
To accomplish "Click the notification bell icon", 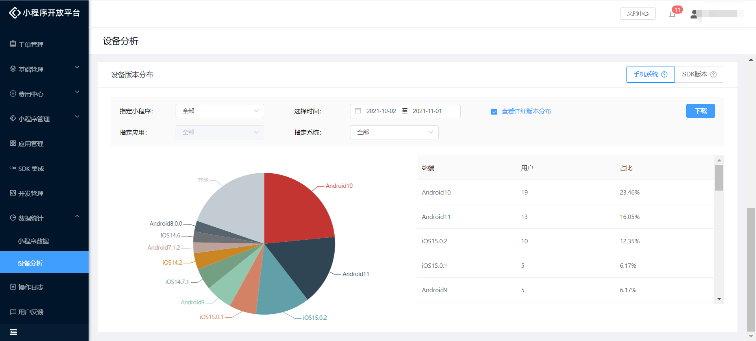I will coord(672,14).
